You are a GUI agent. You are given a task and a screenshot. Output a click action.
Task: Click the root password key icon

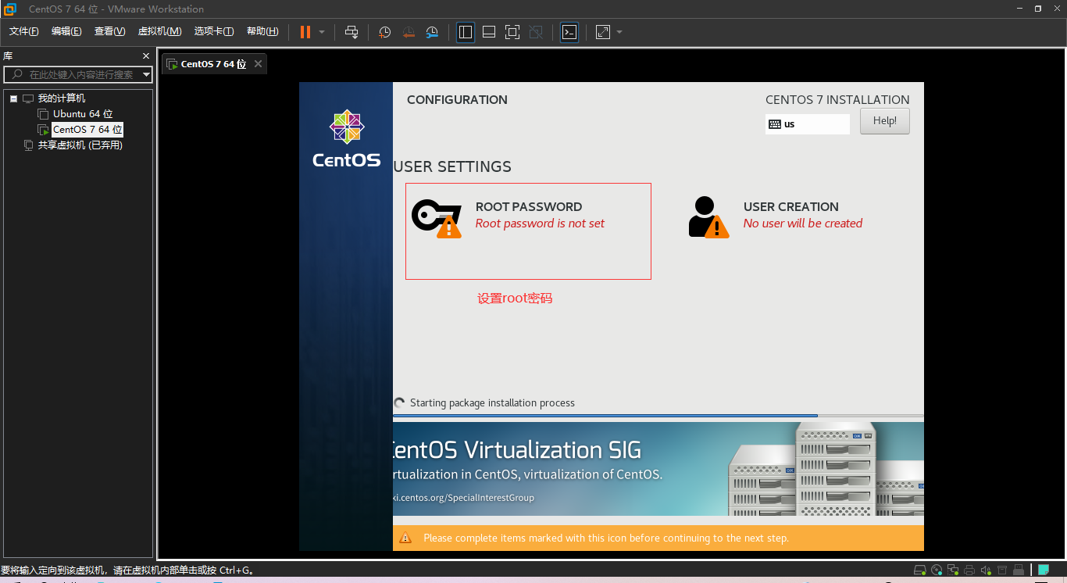437,218
